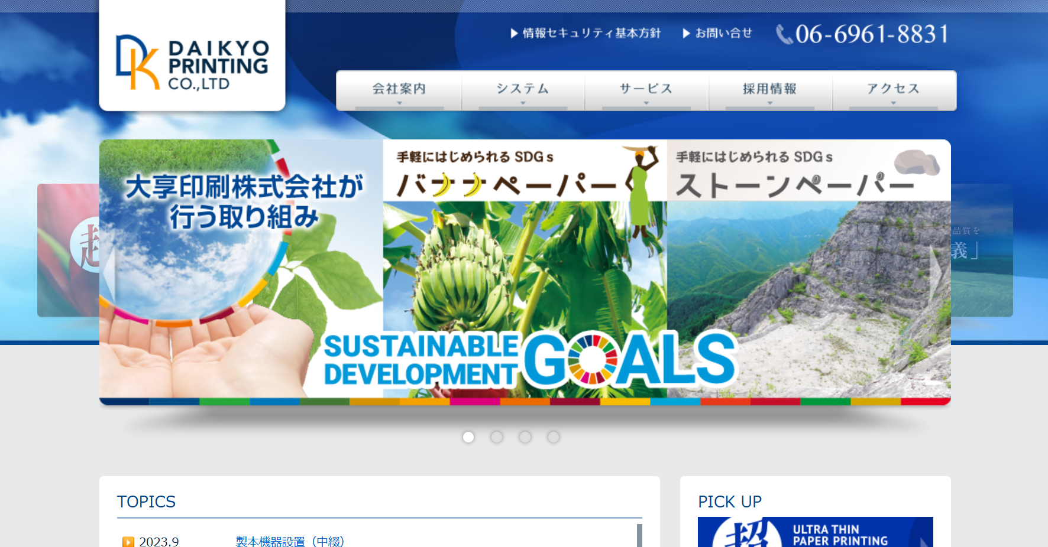Select the first carousel dot
Screen dimensions: 1048x547
468,437
